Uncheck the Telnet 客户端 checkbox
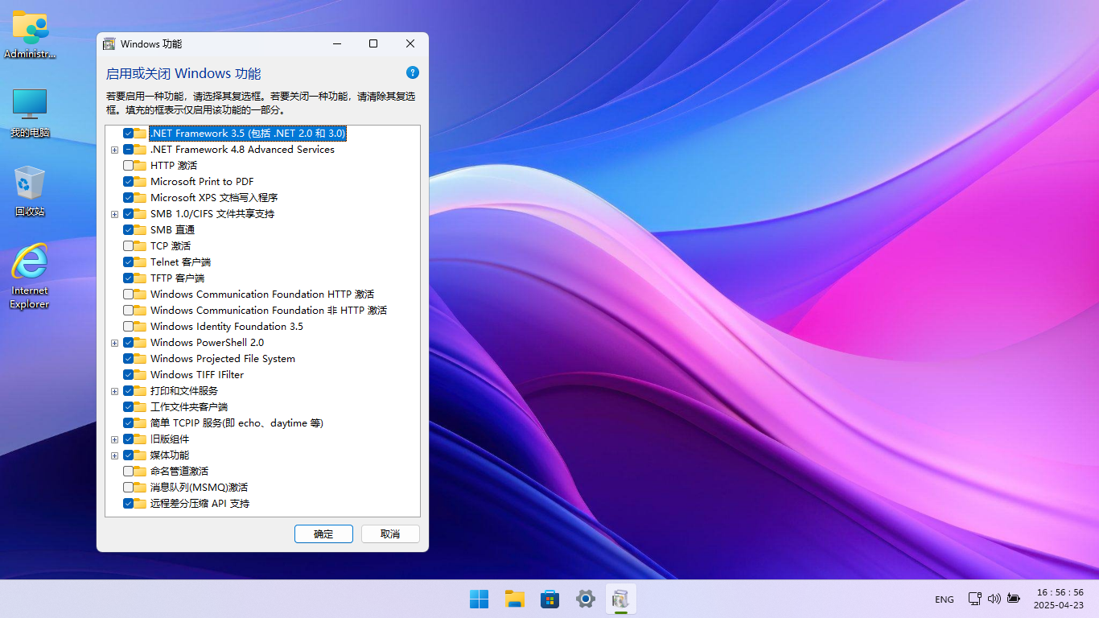Image resolution: width=1099 pixels, height=618 pixels. [128, 262]
